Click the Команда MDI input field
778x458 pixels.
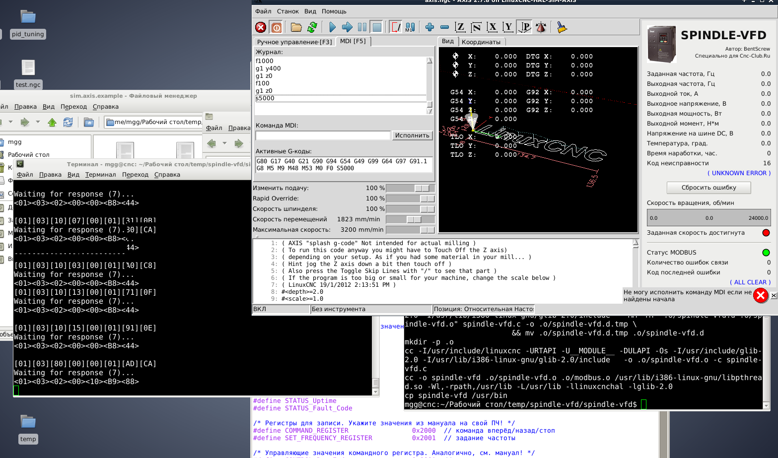click(x=323, y=135)
